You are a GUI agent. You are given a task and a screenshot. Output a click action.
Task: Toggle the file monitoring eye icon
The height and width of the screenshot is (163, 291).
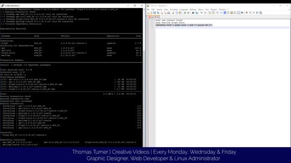tap(242, 13)
